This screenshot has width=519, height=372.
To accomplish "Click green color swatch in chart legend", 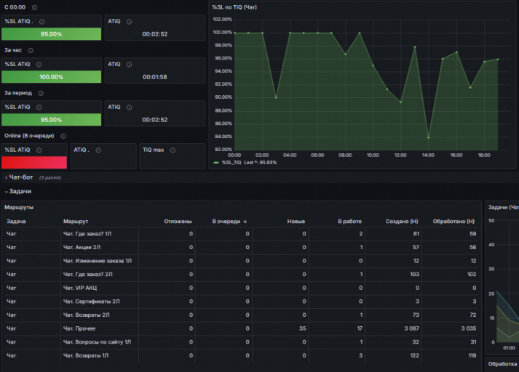I will (216, 163).
